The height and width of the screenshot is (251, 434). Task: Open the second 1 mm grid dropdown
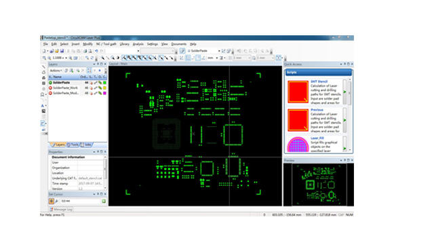[273, 58]
